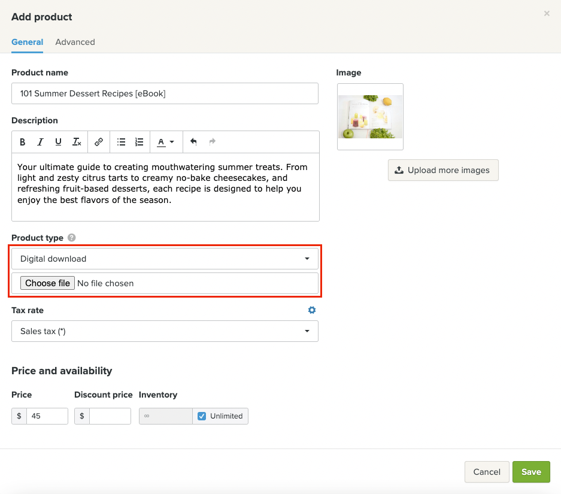Click Upload more images button
The image size is (561, 494).
pyautogui.click(x=443, y=170)
